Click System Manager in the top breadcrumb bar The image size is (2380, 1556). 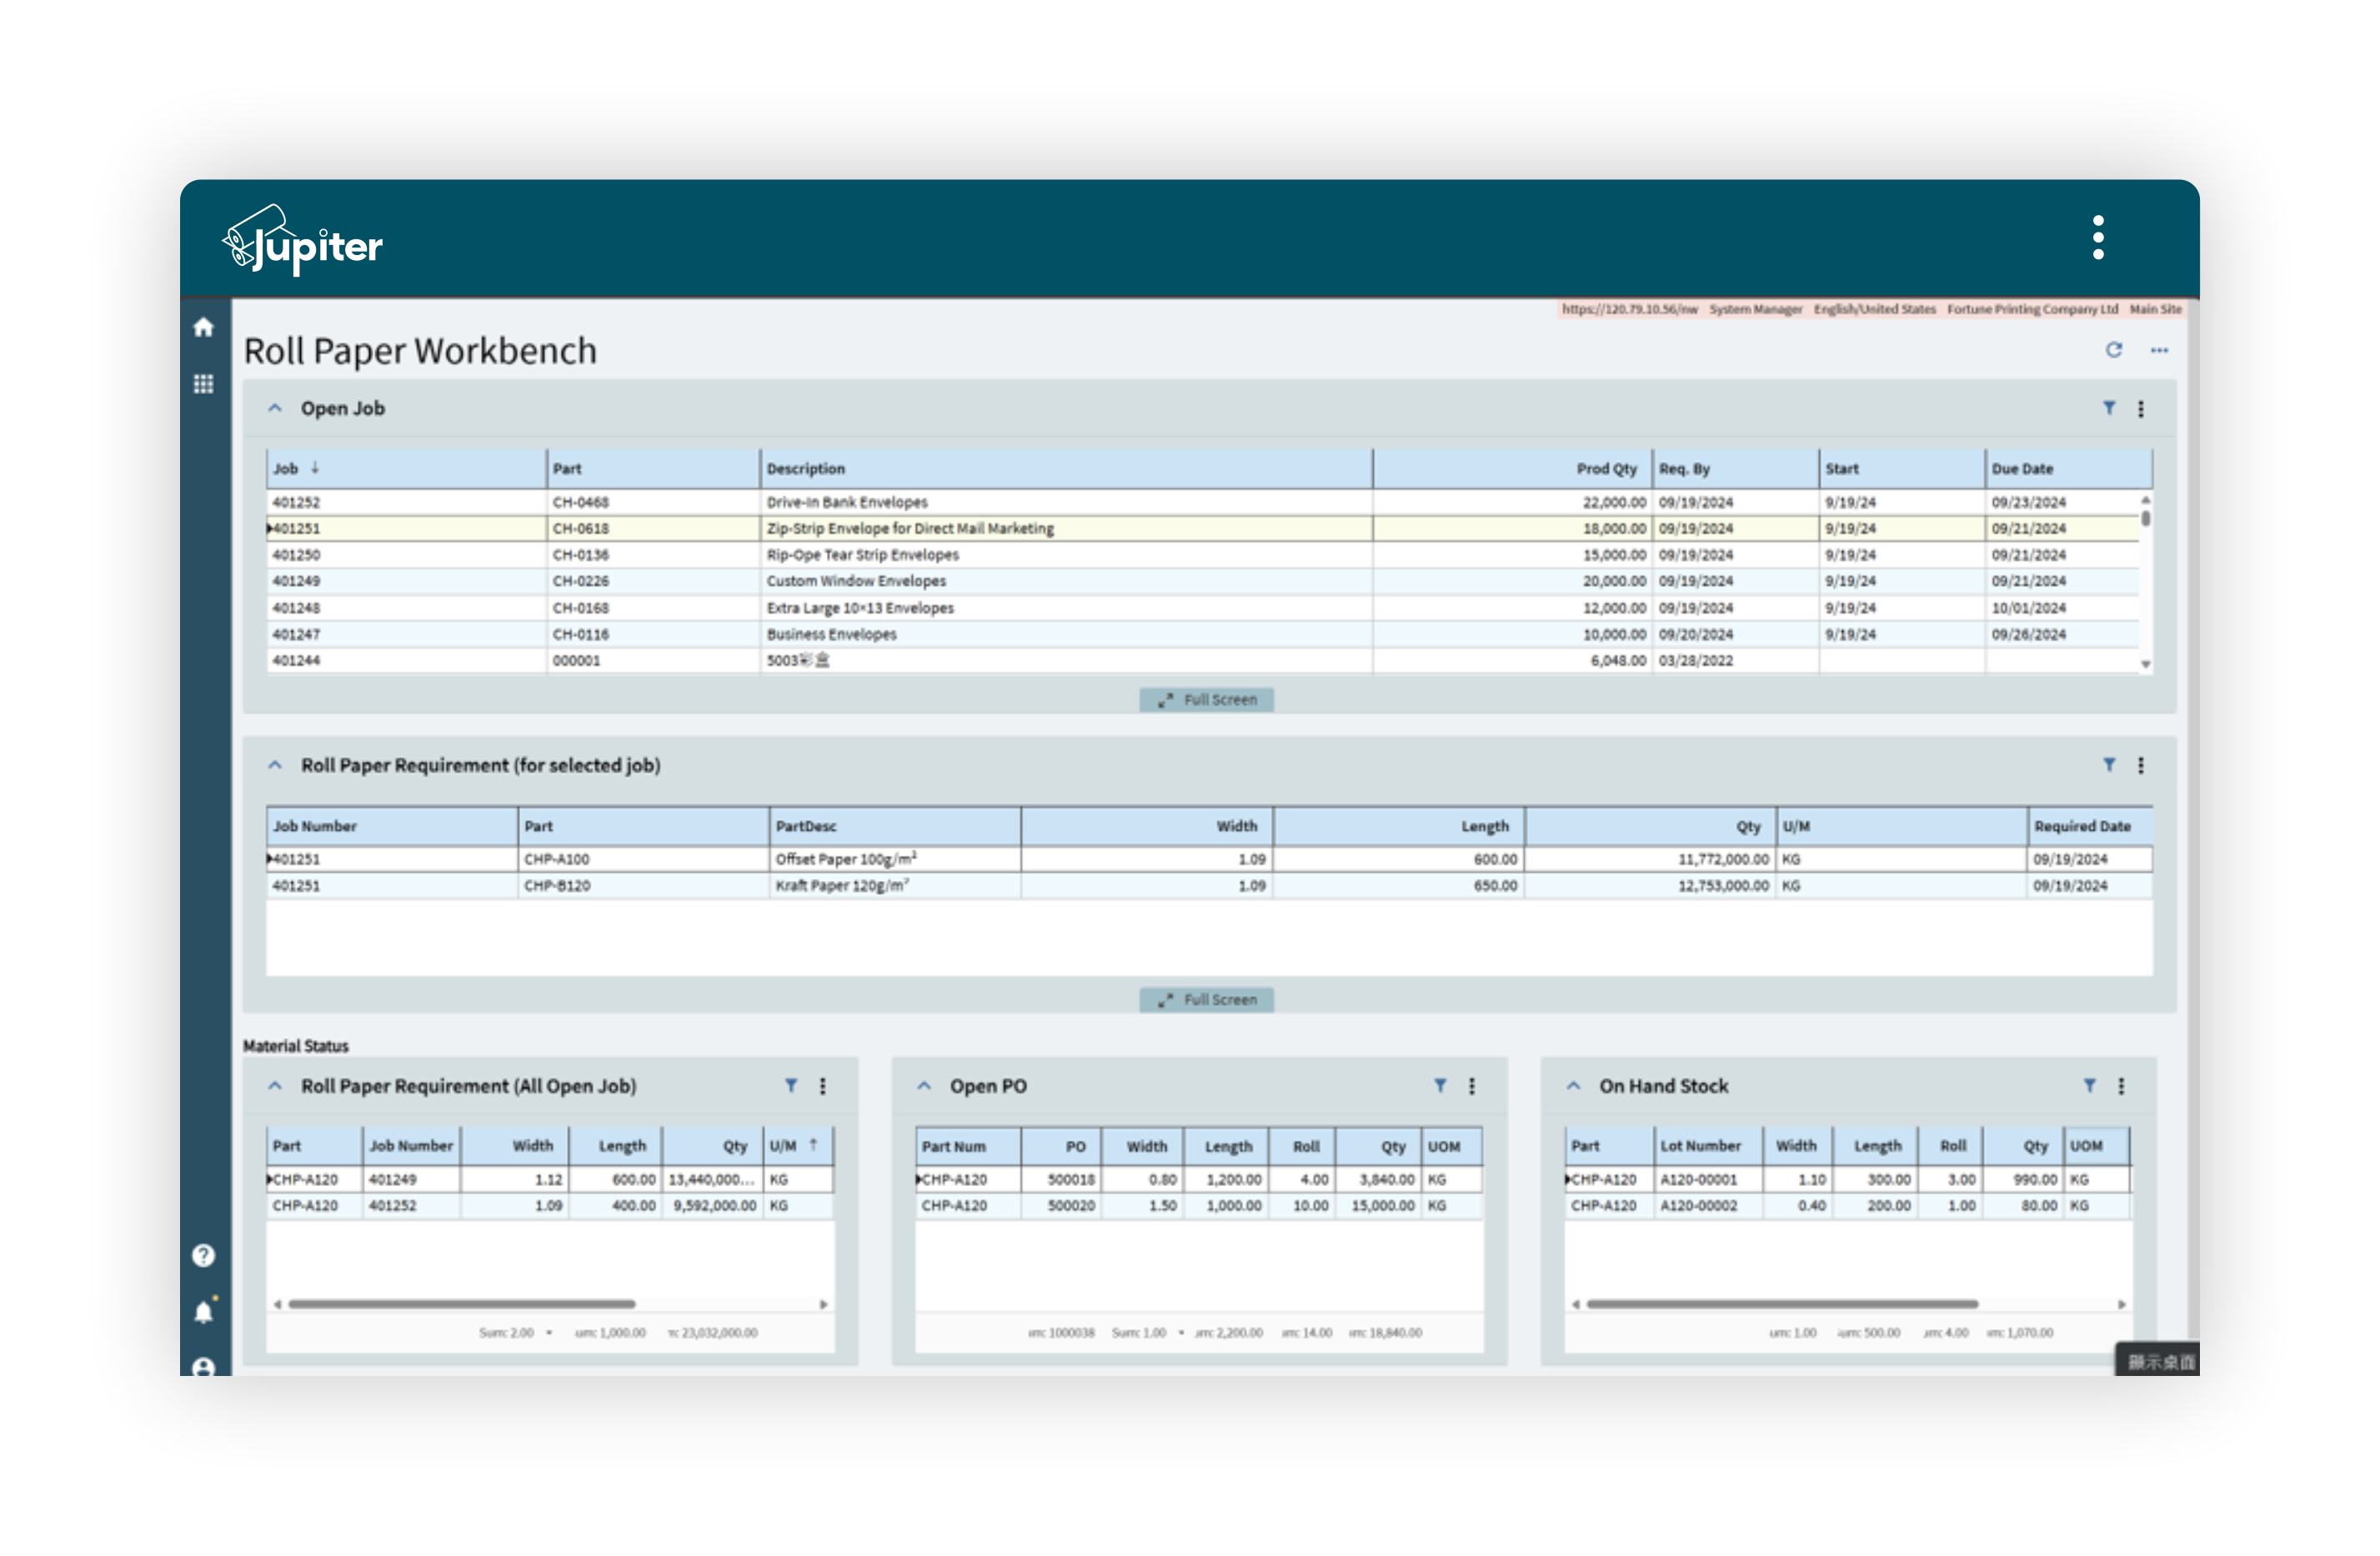1755,309
